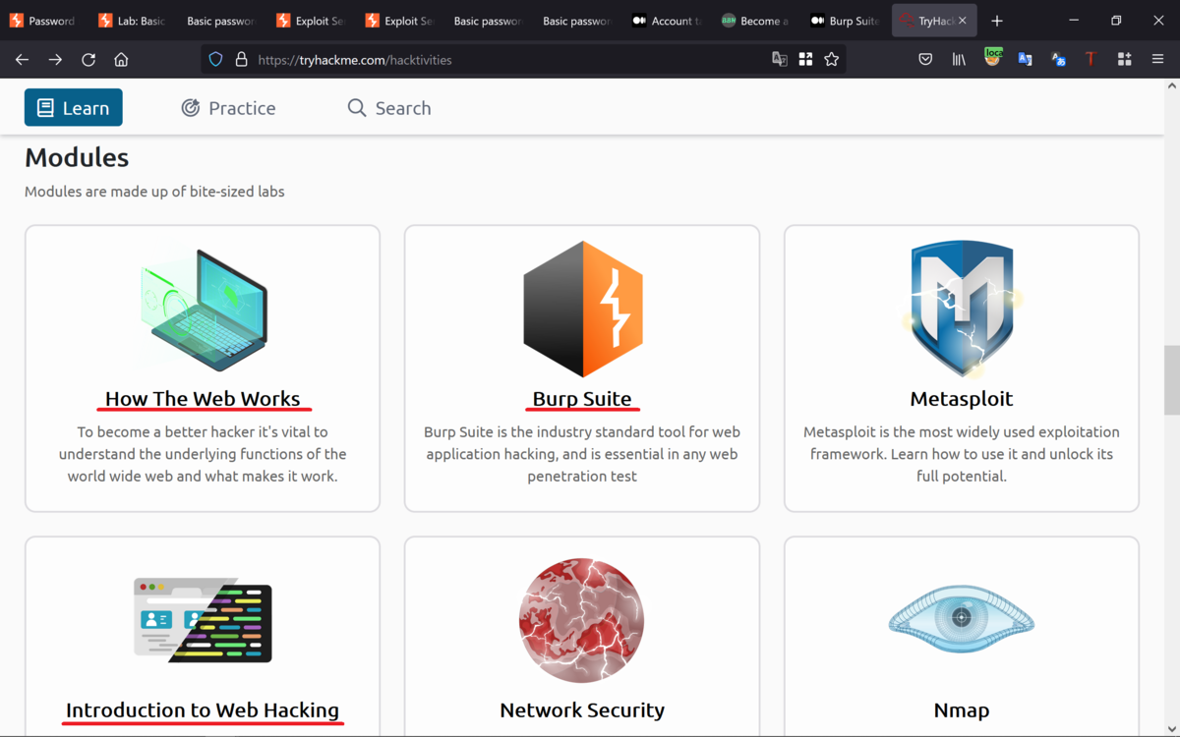Switch to the Lab: Basic tab
Viewport: 1180px width, 737px height.
(x=132, y=21)
